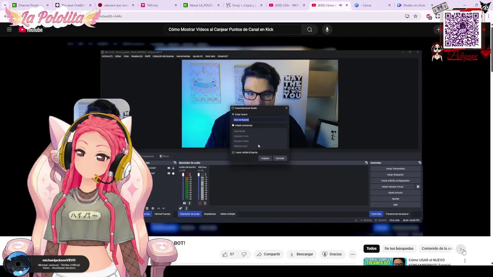Image resolution: width=493 pixels, height=277 pixels.
Task: Mute the Audio del escritorio speaker icon
Action: point(184,203)
